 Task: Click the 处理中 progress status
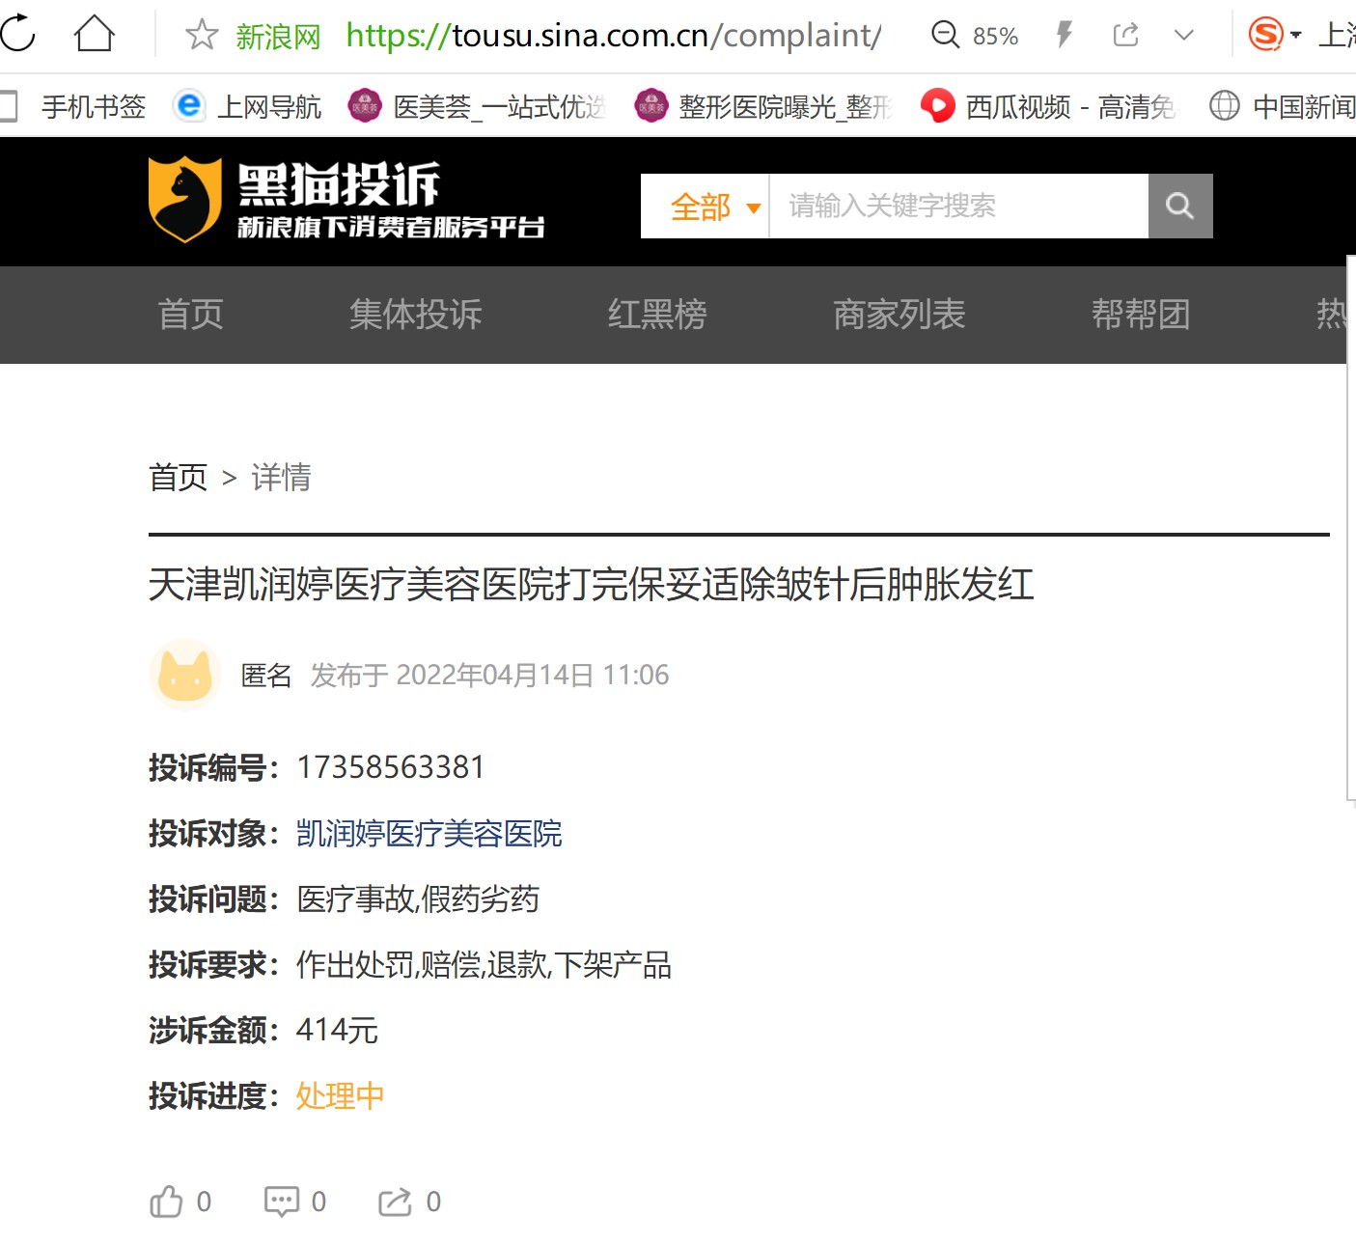click(340, 1096)
